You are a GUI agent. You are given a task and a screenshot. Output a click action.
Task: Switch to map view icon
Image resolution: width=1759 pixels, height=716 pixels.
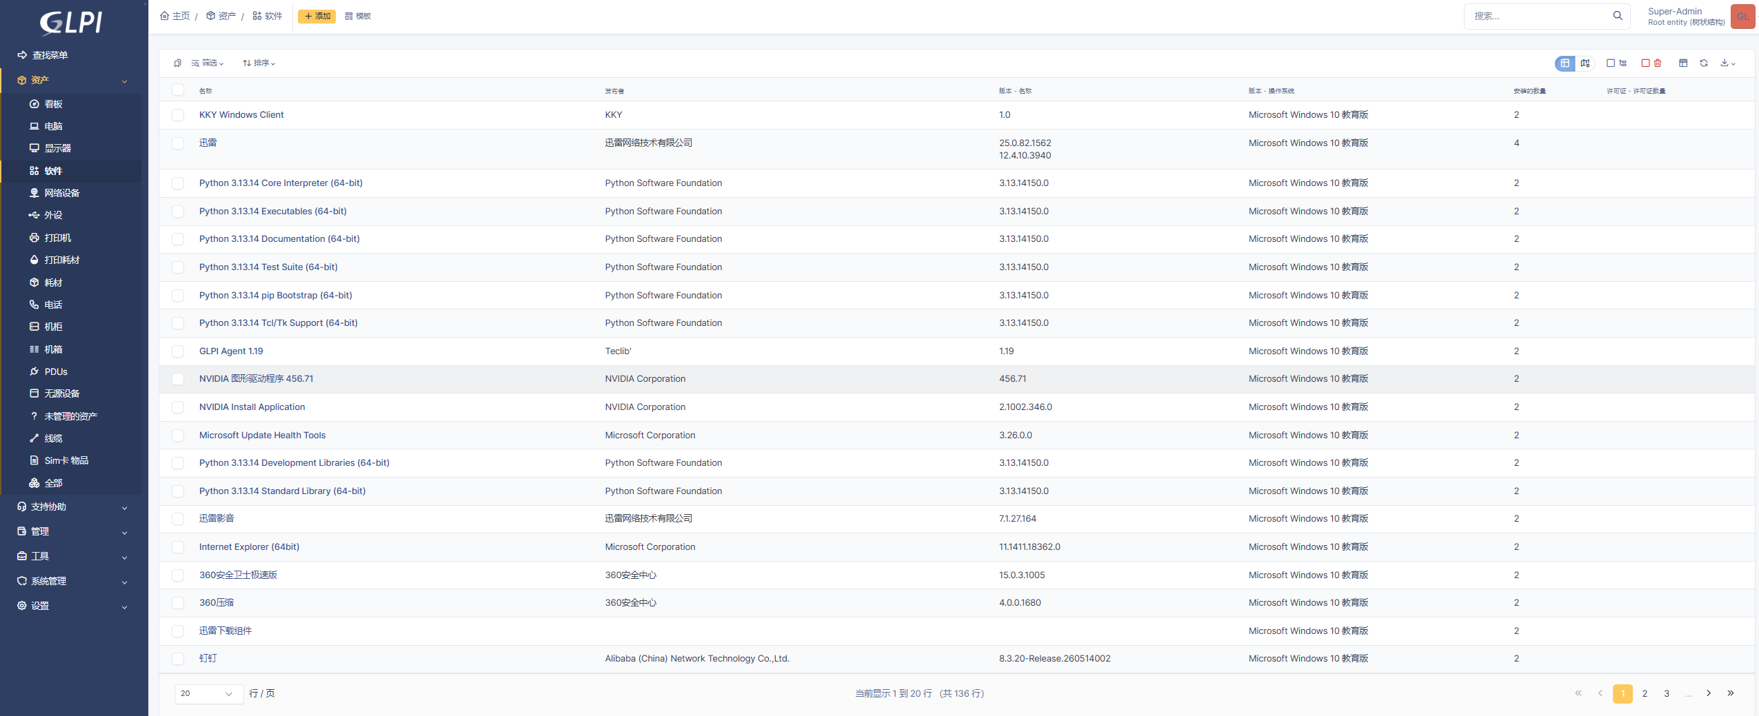click(x=1585, y=63)
